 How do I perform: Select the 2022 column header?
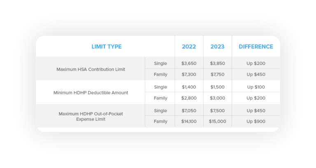(189, 46)
